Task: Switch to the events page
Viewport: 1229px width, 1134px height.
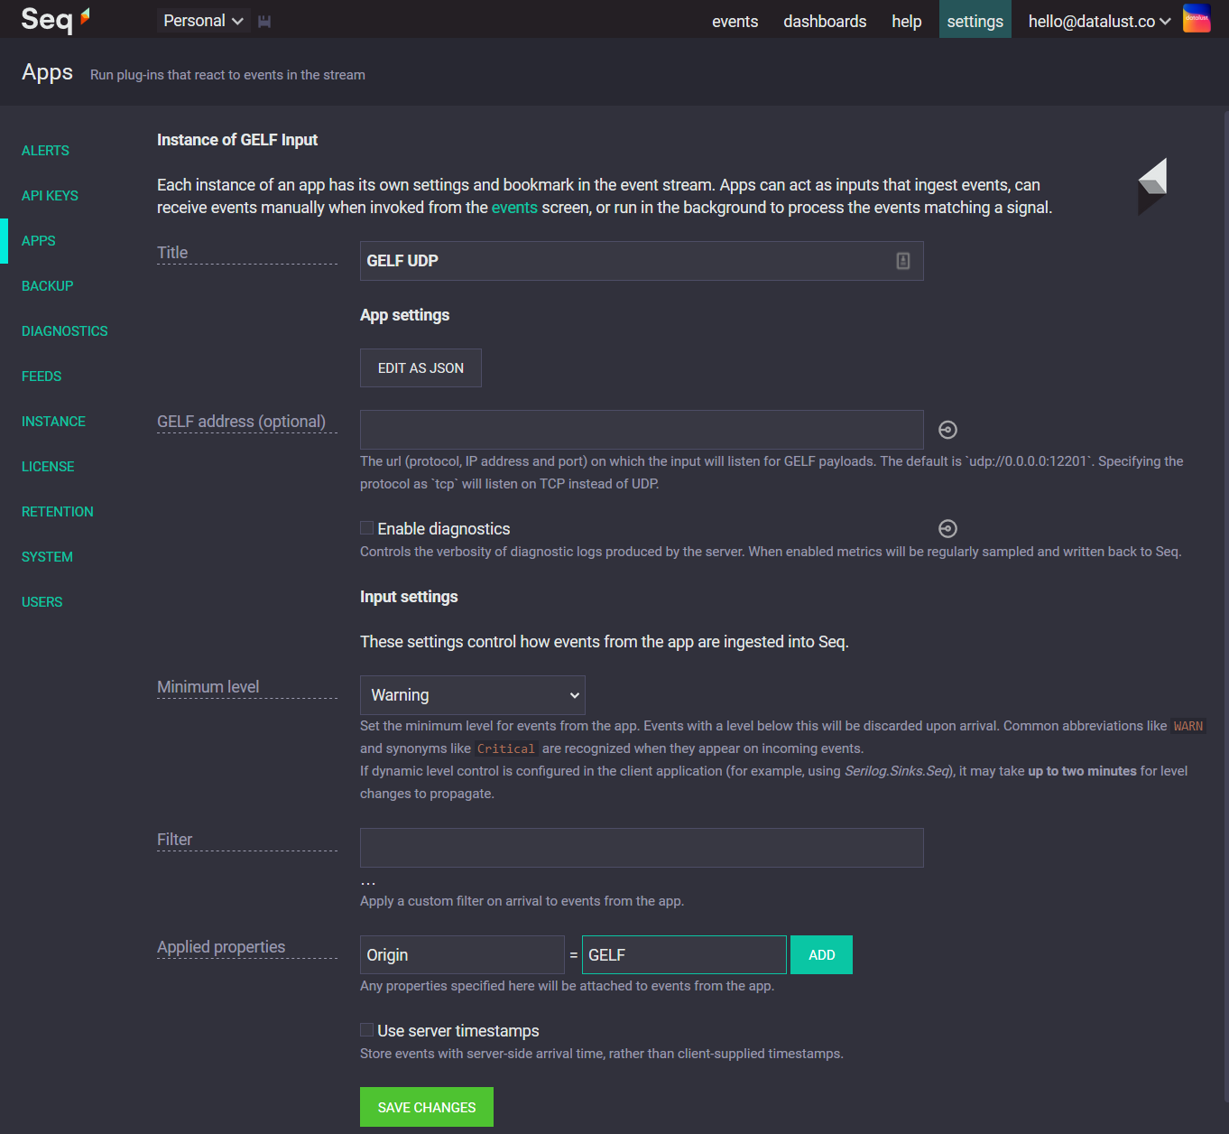Action: click(735, 20)
